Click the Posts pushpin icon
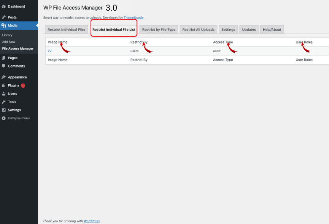The width and height of the screenshot is (329, 224). pos(3,17)
